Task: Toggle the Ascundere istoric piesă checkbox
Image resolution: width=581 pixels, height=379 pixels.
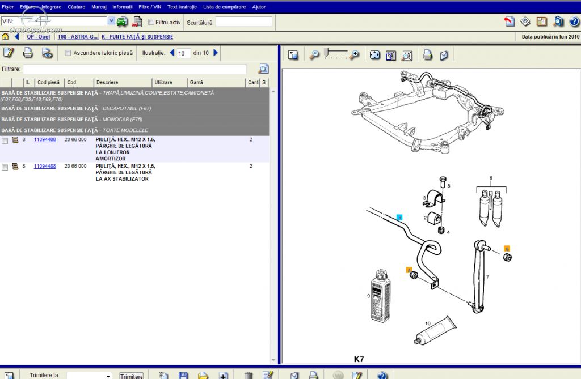Action: 68,53
